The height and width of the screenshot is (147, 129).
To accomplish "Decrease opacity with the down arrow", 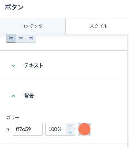I will [70, 132].
